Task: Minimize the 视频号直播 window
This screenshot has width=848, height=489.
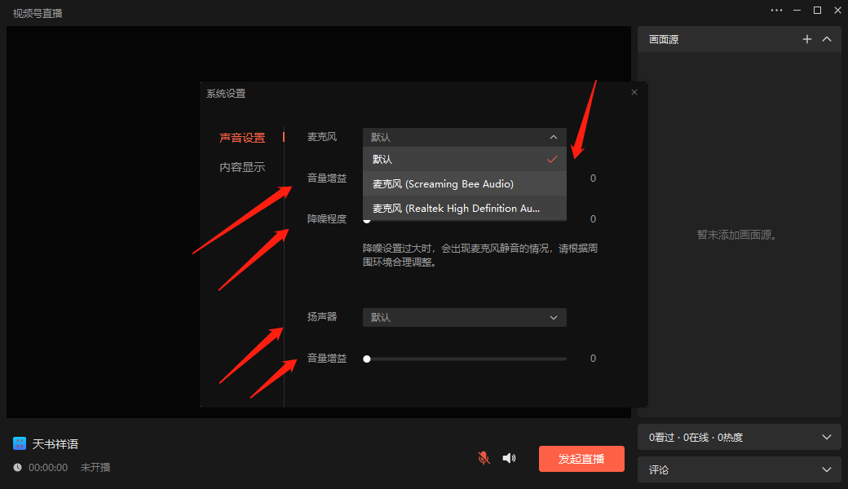Action: 797,11
